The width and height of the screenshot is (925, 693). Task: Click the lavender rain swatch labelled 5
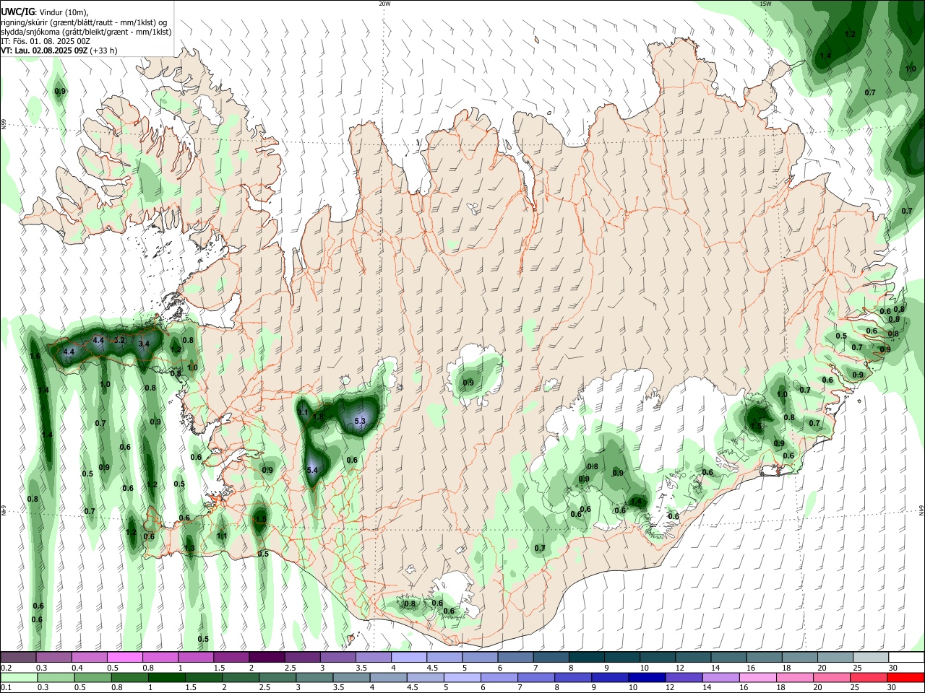[462, 677]
